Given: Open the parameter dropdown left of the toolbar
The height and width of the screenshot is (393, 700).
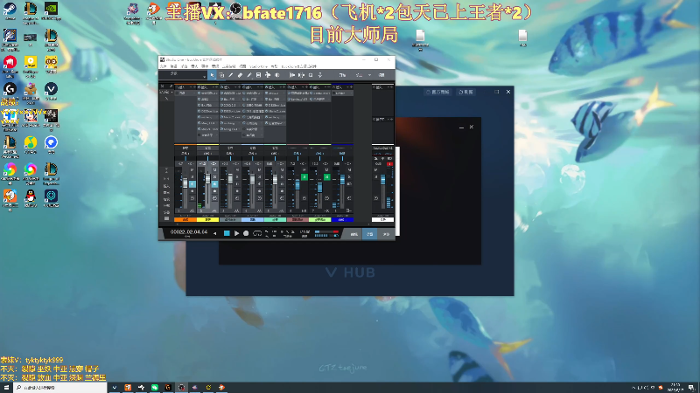Looking at the screenshot, I should pyautogui.click(x=204, y=77).
